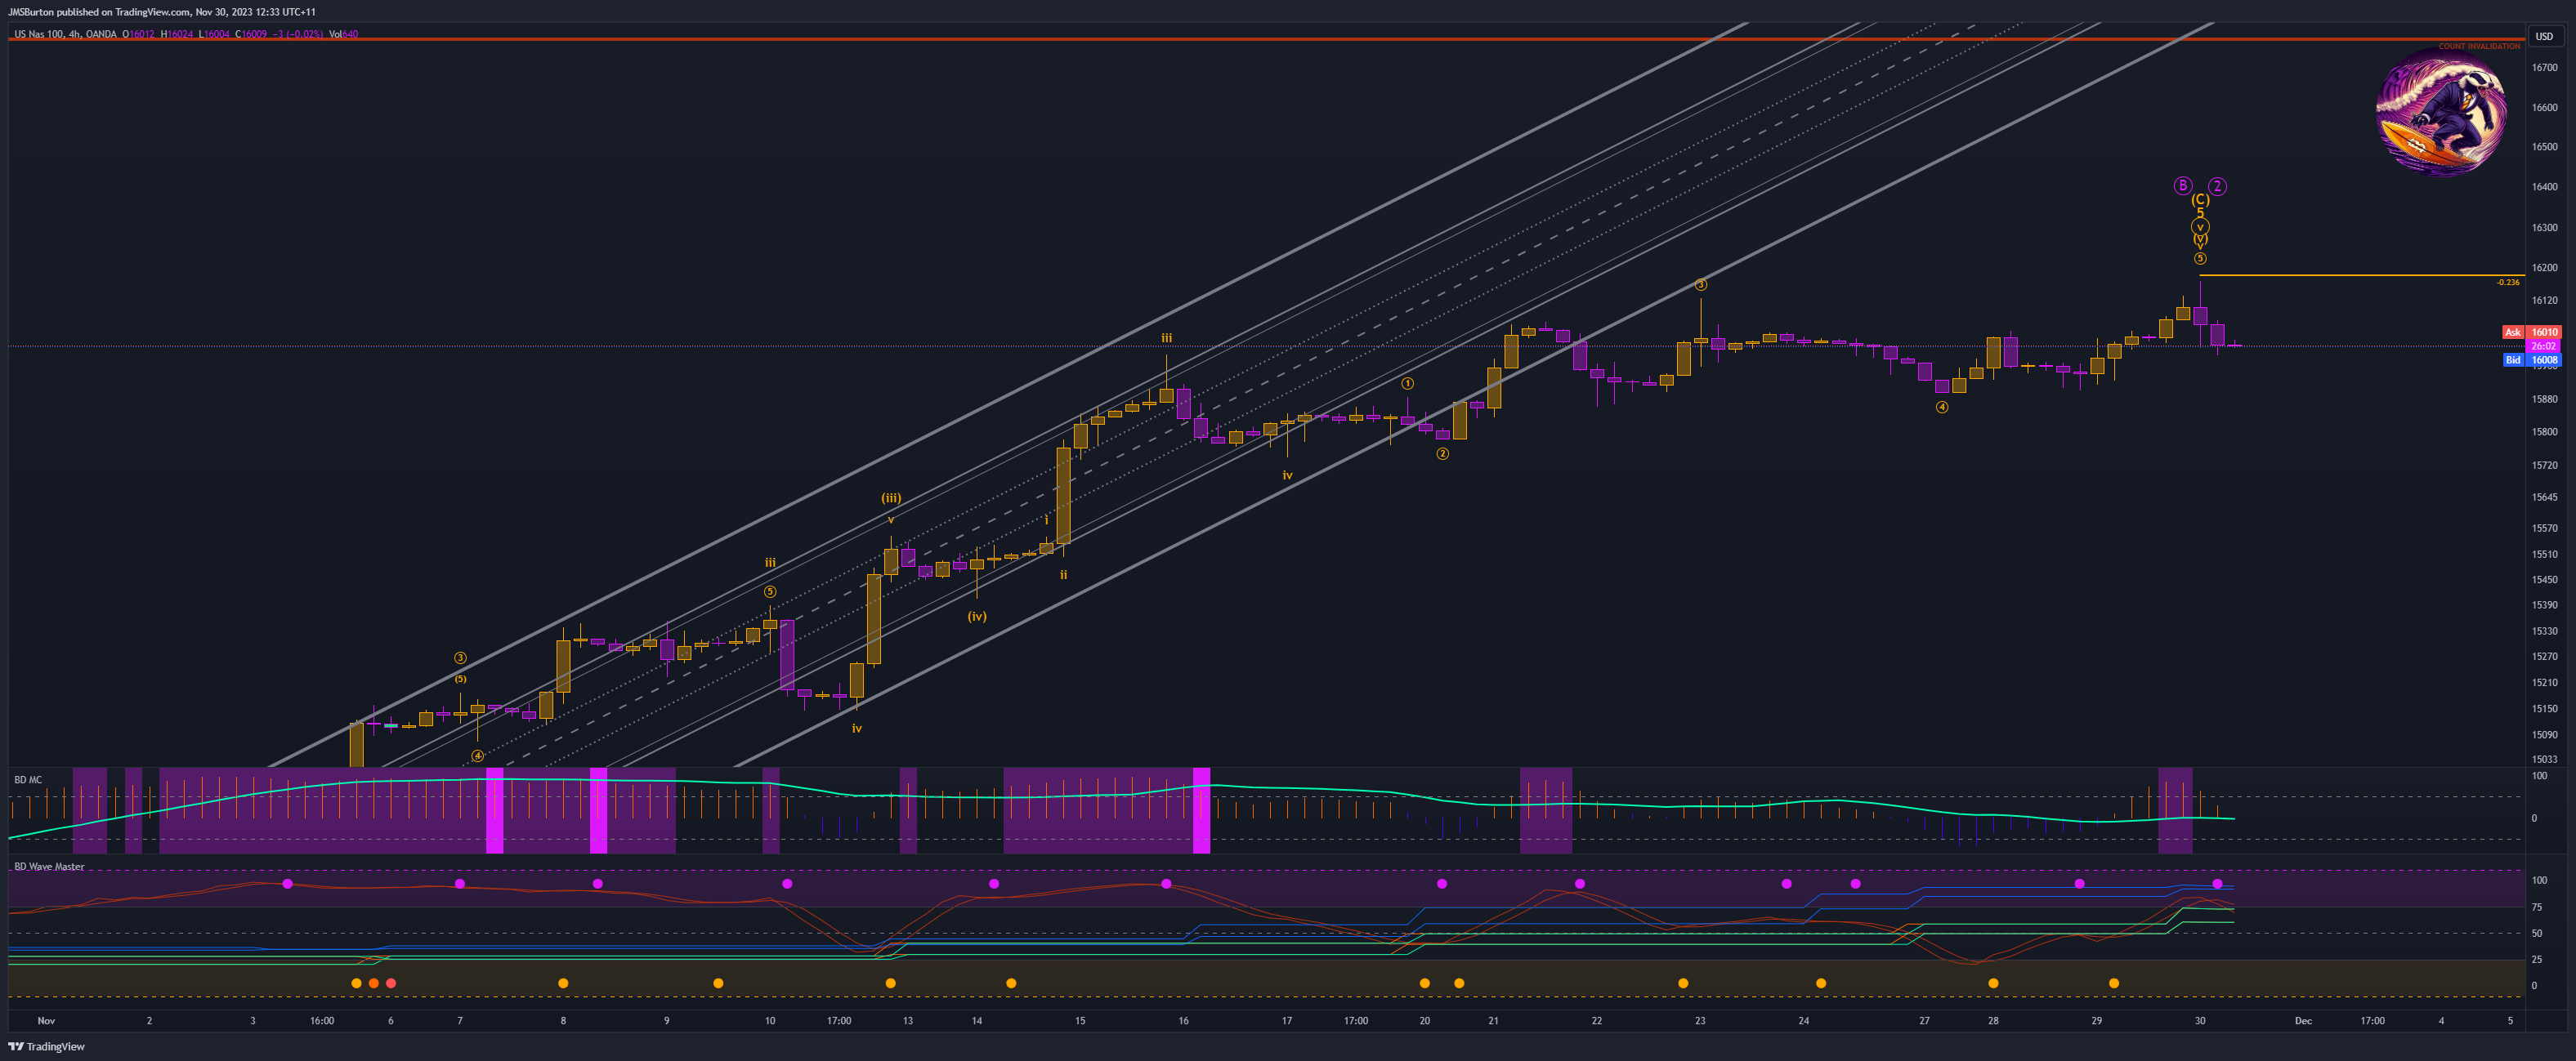Click the 24 date on time axis
2576x1061 pixels.
[x=1804, y=1021]
